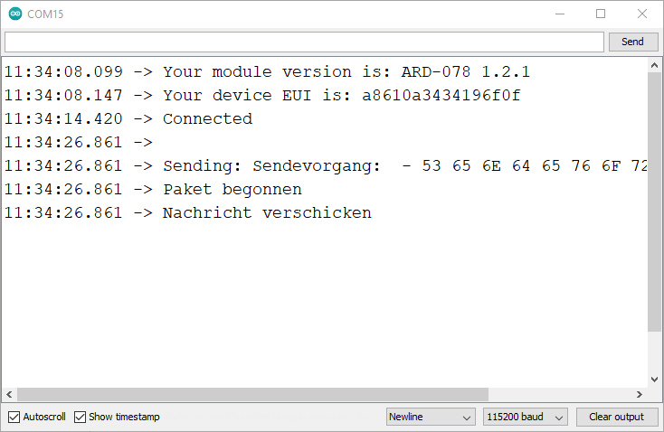Click the horizontal scrollbar left arrow
664x432 pixels.
tap(9, 395)
